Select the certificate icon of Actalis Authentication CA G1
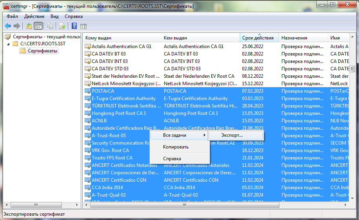Screen dimensions: 359x220 (88, 47)
